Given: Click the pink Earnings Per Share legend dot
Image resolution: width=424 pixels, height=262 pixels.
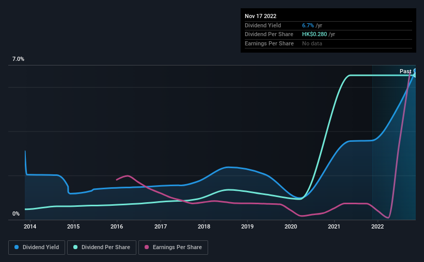Looking at the screenshot, I should (147, 248).
